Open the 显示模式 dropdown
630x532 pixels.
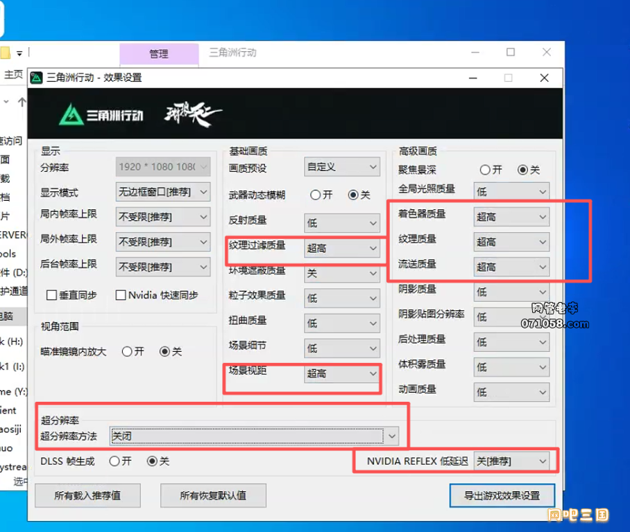(162, 192)
